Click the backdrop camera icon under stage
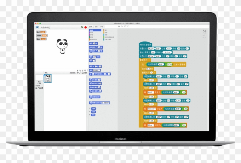The width and height of the screenshot is (241, 163). point(42,88)
